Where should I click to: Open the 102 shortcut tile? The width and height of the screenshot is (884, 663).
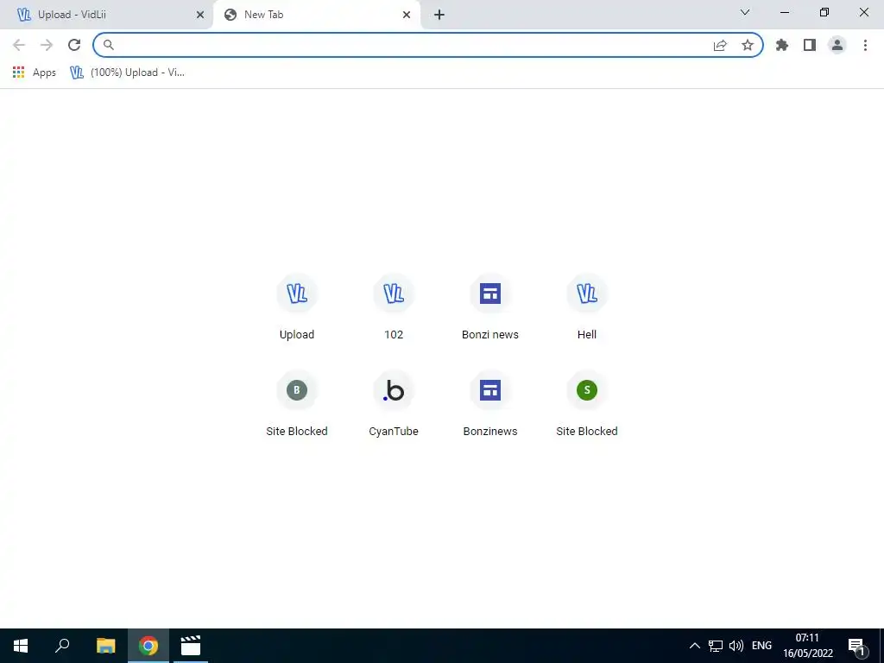[394, 307]
